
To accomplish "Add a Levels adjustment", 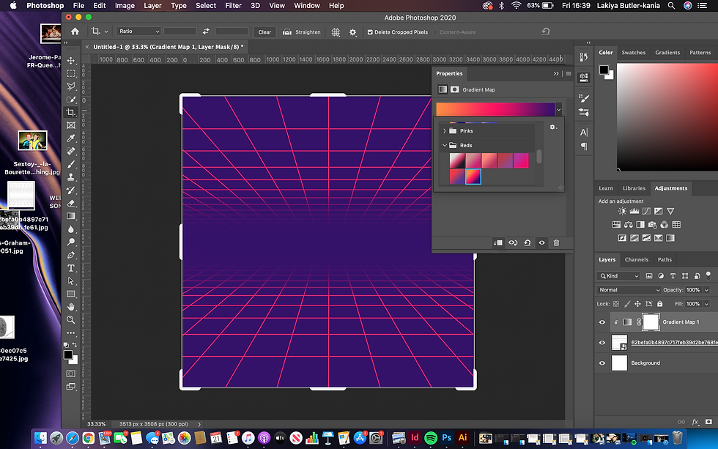I will click(634, 211).
